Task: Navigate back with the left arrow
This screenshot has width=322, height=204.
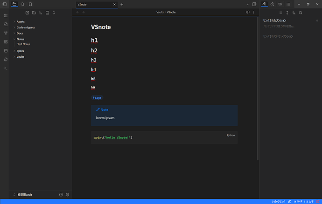Action: 77,12
